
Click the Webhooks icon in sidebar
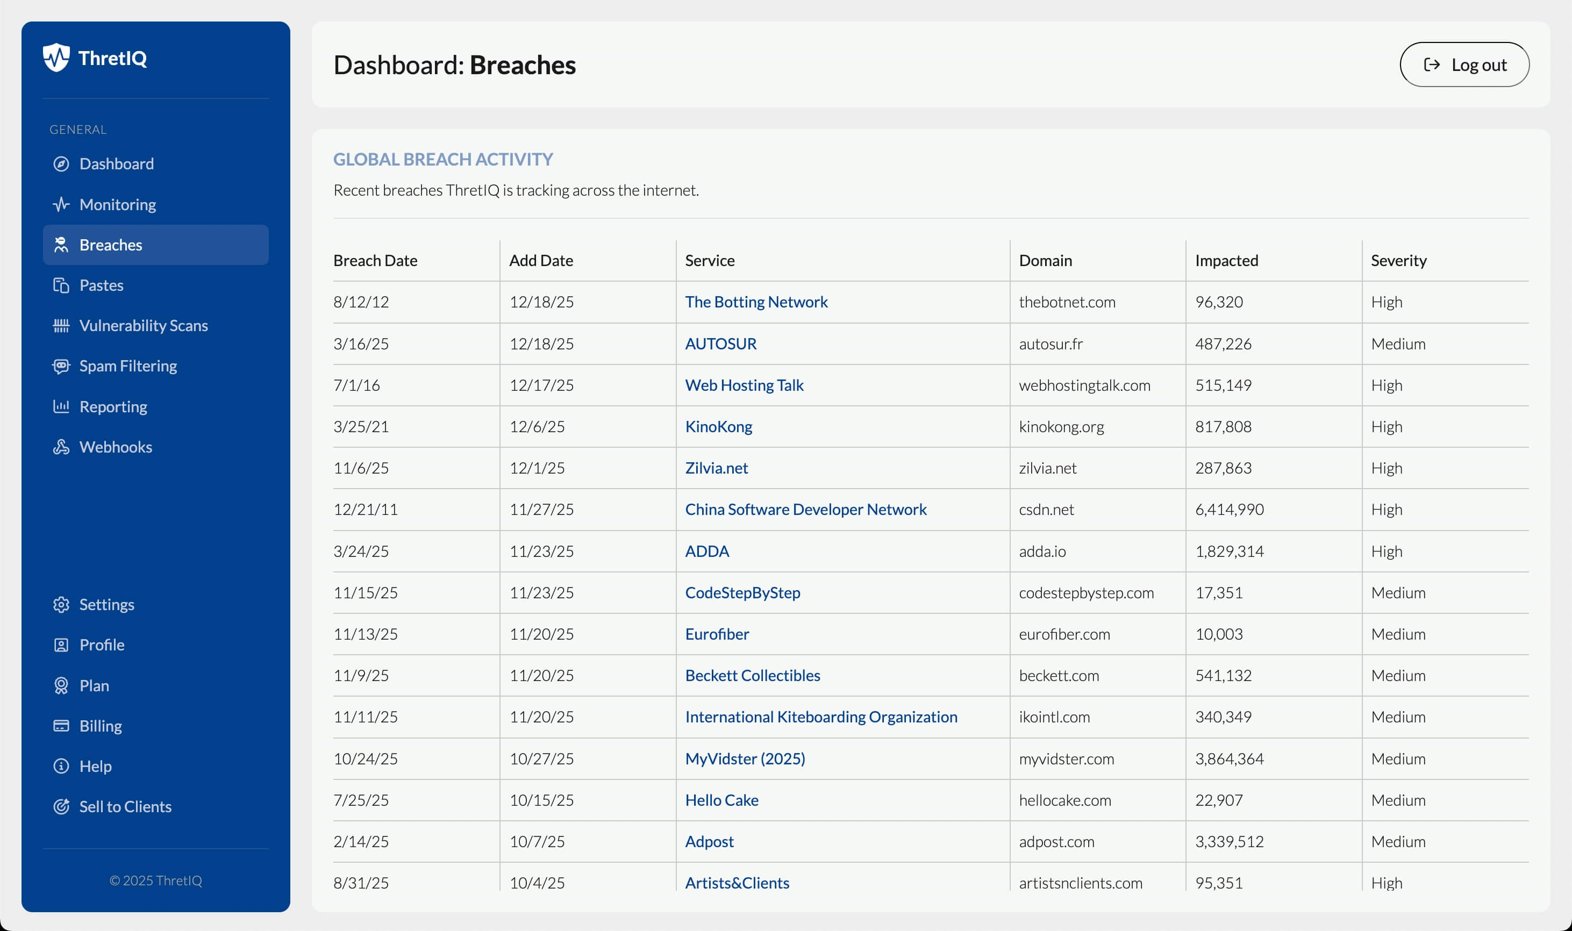(61, 447)
